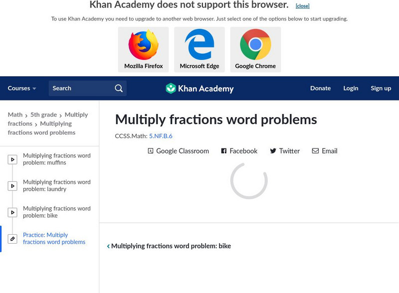Open the muffins video play icon

12,159
